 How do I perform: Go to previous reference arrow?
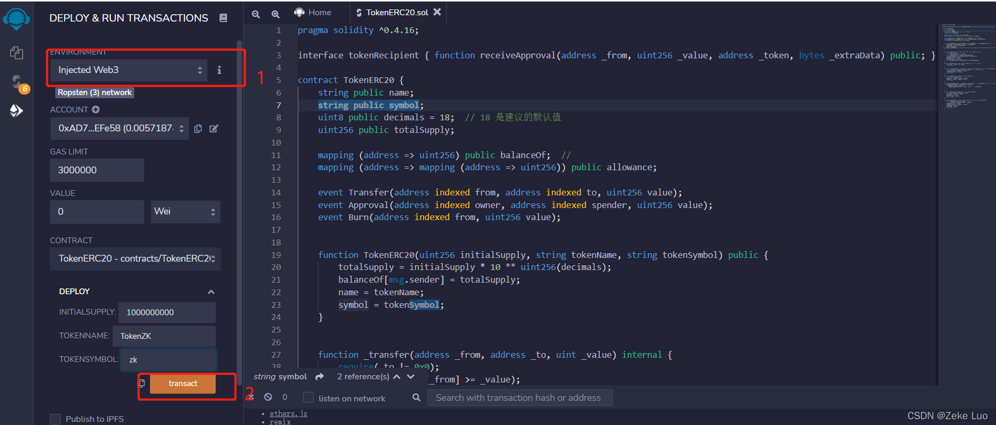click(397, 377)
